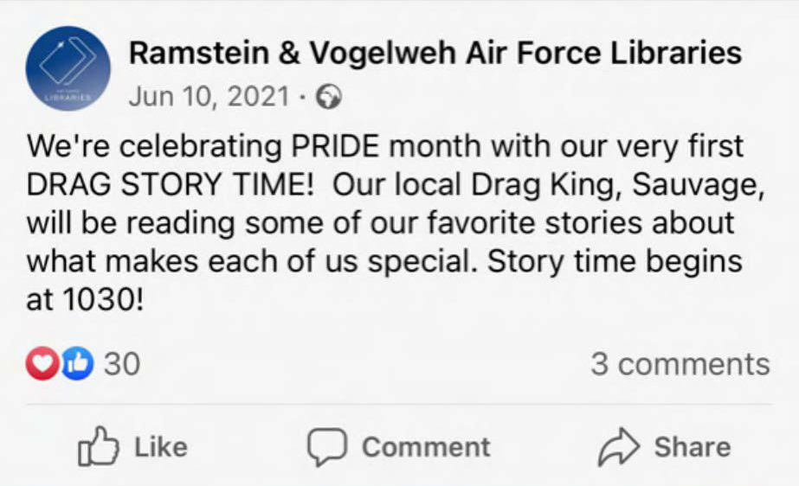Click the word PRIDE in the post
This screenshot has height=486, width=799.
pos(335,145)
